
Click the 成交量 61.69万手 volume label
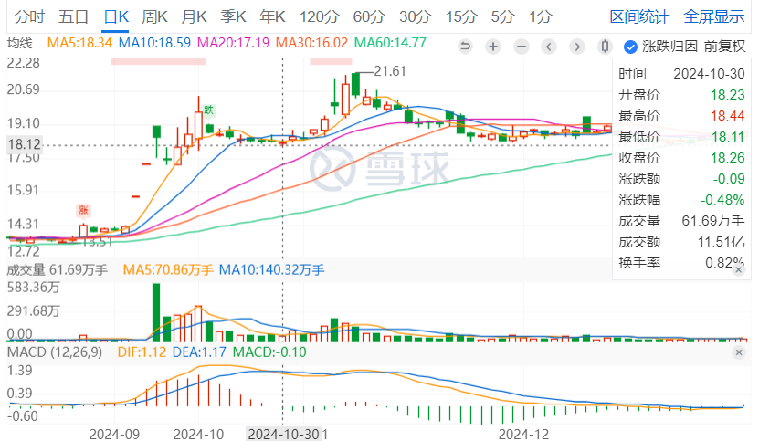[58, 269]
